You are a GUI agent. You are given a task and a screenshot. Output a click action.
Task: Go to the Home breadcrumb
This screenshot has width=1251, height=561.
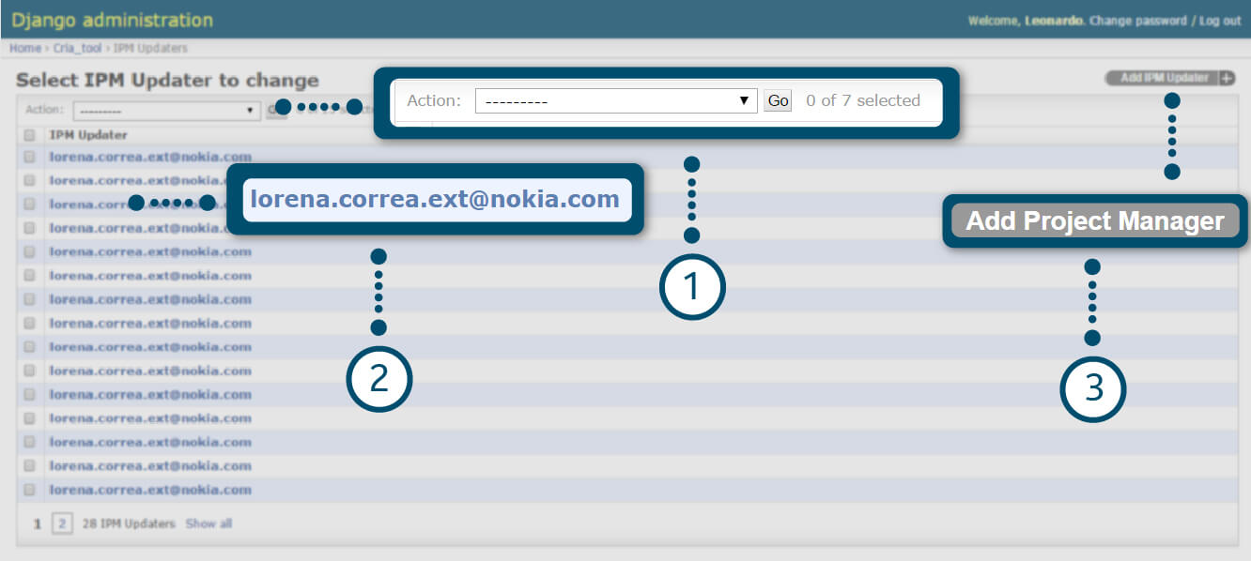tap(24, 48)
